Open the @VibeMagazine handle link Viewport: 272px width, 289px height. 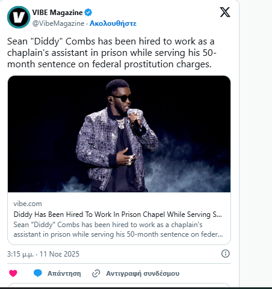click(x=58, y=23)
